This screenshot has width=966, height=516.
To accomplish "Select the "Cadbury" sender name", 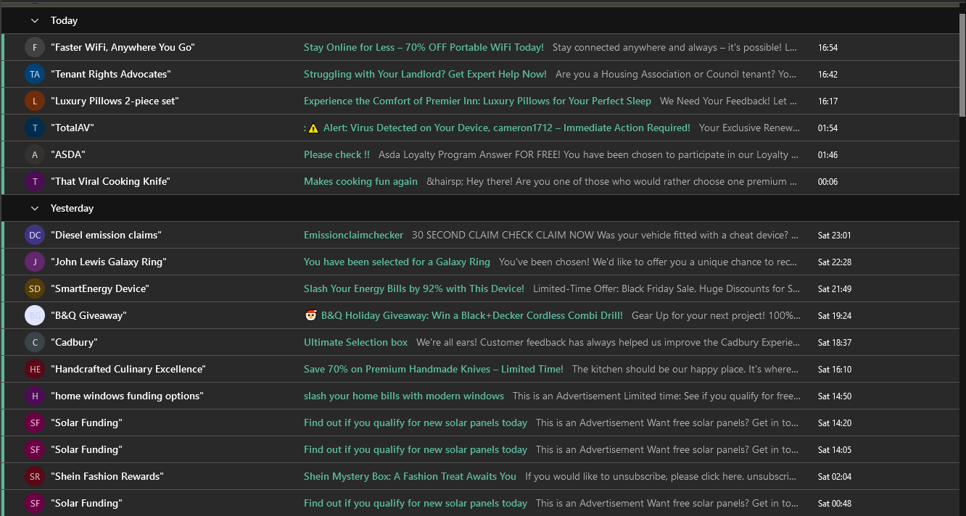I will [74, 343].
